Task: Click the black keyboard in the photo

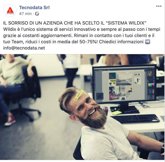Action: (x=135, y=119)
